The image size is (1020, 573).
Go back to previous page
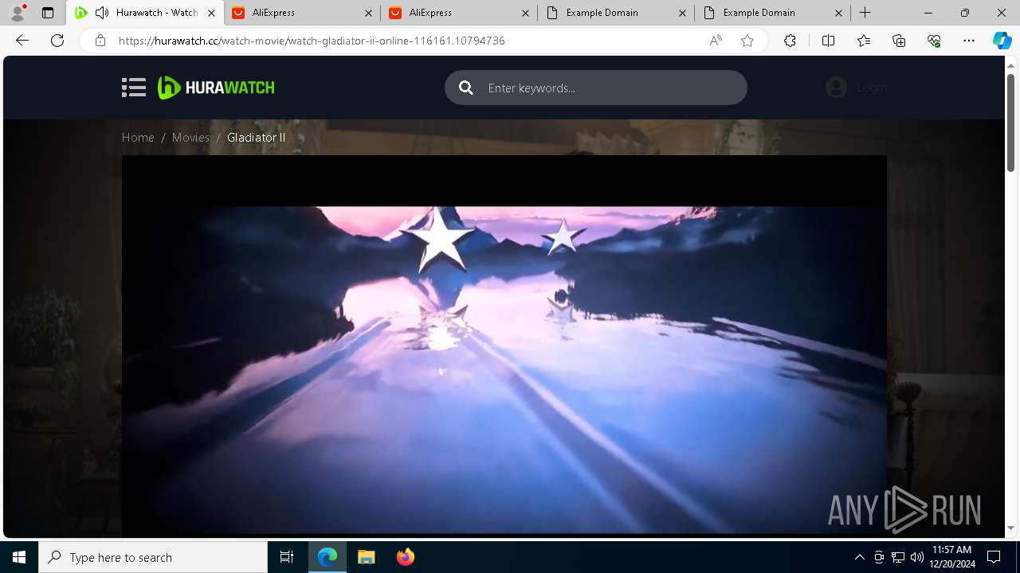point(22,41)
